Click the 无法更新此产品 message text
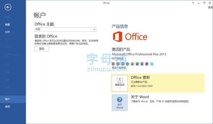 (x=139, y=82)
